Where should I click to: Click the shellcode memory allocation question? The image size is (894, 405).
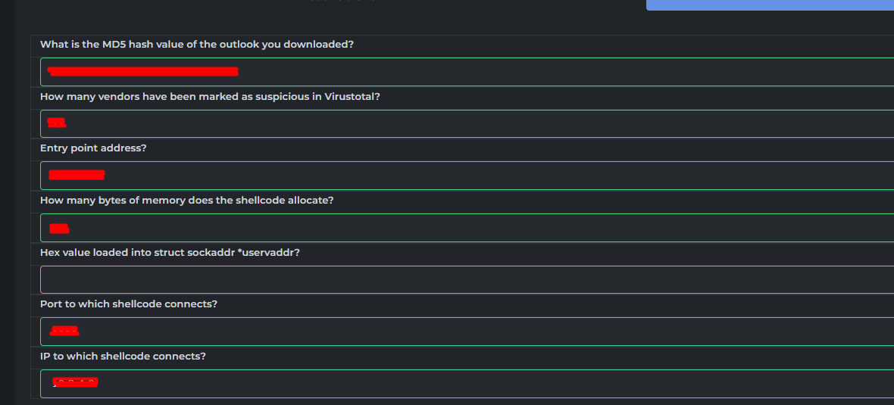(186, 201)
